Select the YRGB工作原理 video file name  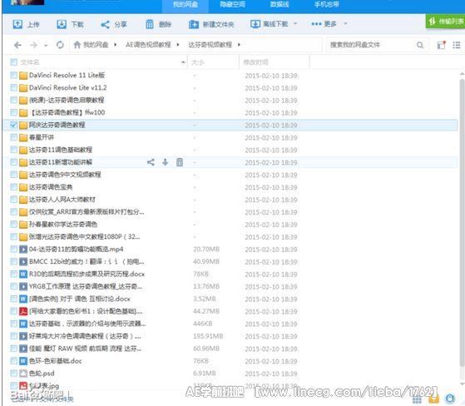click(x=86, y=286)
